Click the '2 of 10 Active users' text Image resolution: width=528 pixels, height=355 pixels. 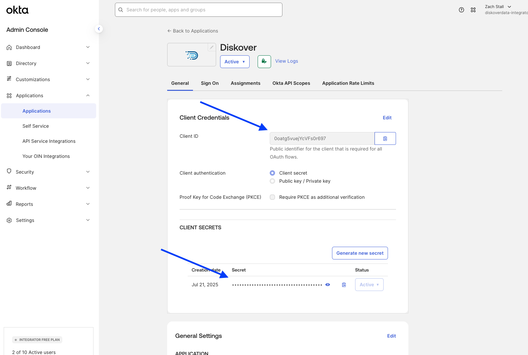(34, 352)
